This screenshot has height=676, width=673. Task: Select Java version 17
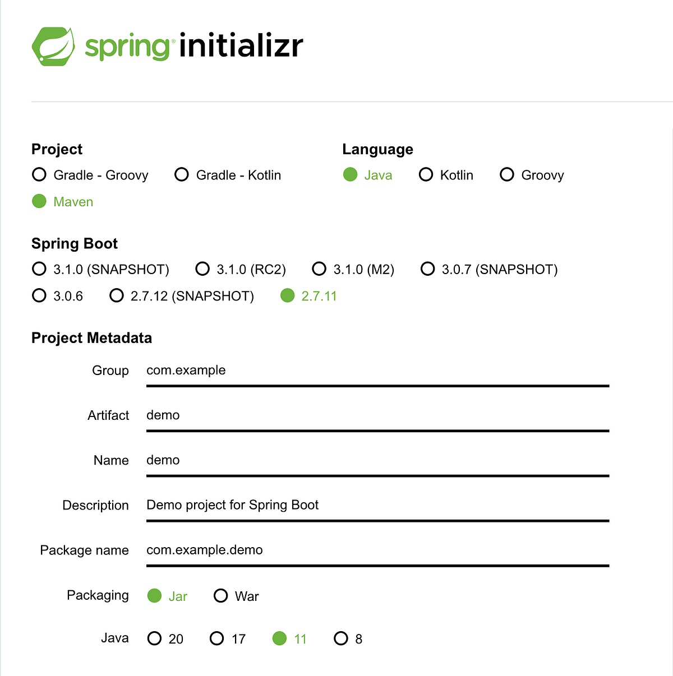pyautogui.click(x=217, y=638)
